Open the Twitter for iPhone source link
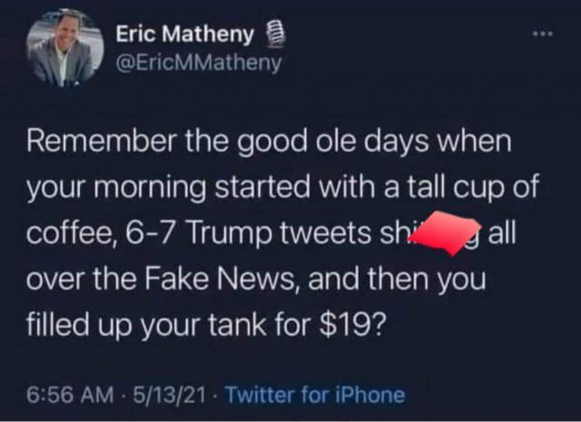Screen dimensions: 581x422 pos(315,395)
